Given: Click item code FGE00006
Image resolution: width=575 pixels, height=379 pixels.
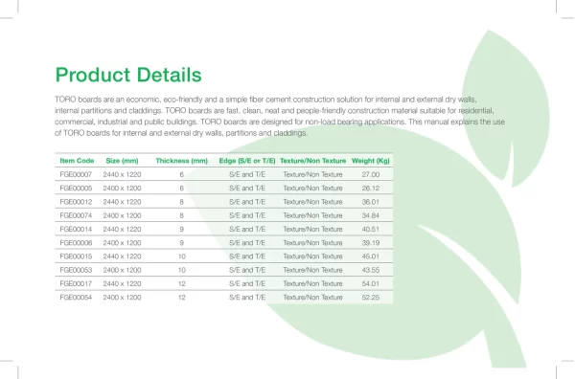Looking at the screenshot, I should coord(76,242).
